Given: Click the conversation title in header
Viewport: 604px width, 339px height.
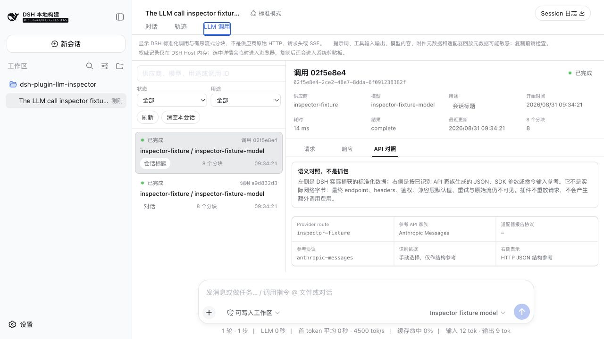Looking at the screenshot, I should pos(193,13).
